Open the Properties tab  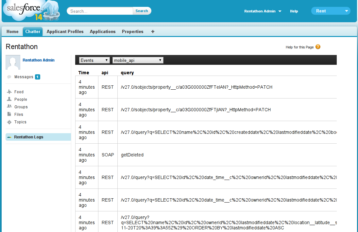coord(133,31)
